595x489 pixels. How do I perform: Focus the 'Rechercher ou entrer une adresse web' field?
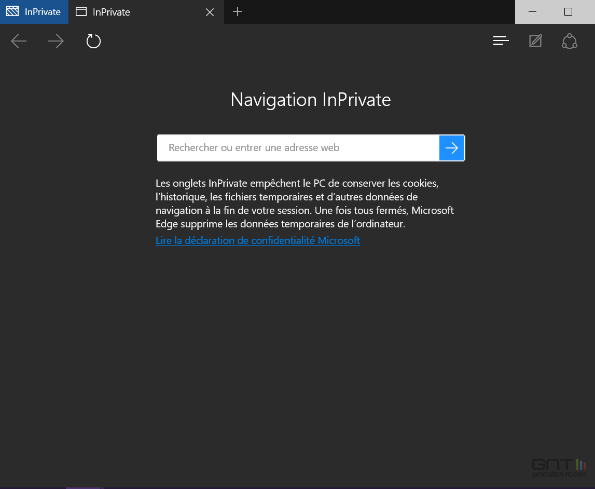pos(298,148)
